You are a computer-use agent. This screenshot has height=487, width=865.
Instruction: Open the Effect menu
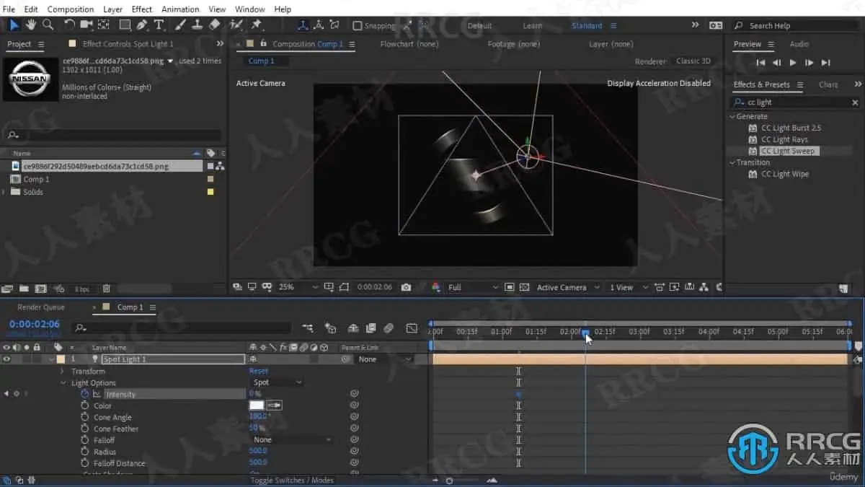[x=142, y=9]
